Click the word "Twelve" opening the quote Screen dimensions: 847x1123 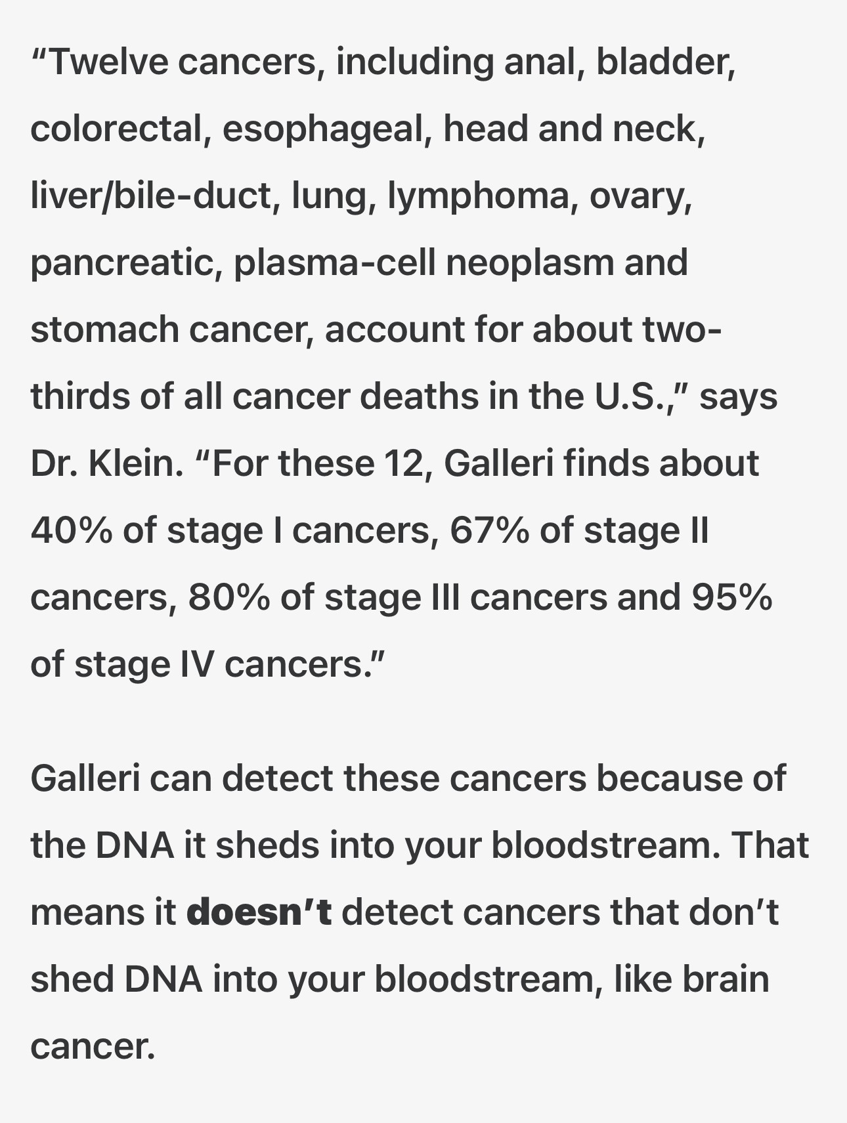point(108,61)
